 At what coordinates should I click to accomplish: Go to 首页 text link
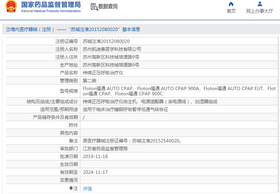point(231,11)
